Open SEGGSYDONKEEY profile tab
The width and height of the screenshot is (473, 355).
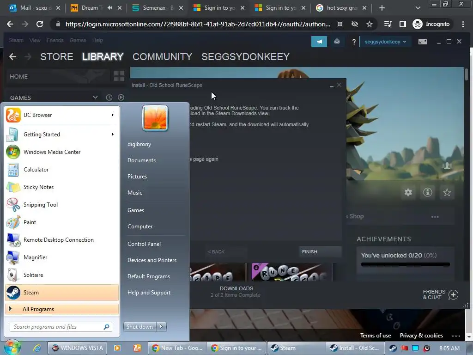(246, 57)
